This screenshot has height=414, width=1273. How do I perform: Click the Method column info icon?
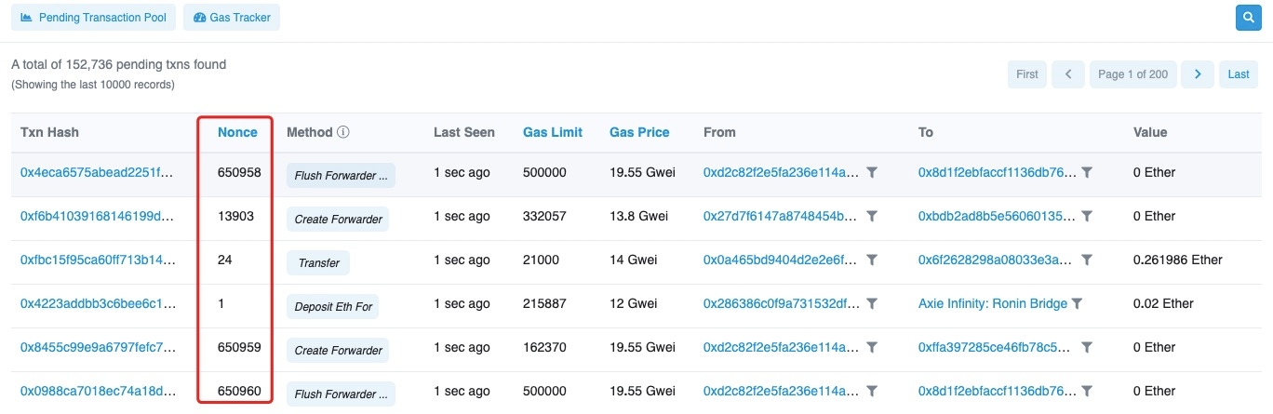click(x=343, y=132)
